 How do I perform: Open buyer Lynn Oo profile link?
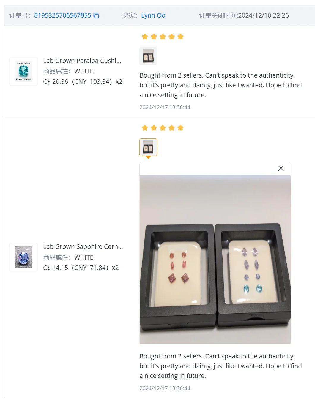(x=153, y=15)
